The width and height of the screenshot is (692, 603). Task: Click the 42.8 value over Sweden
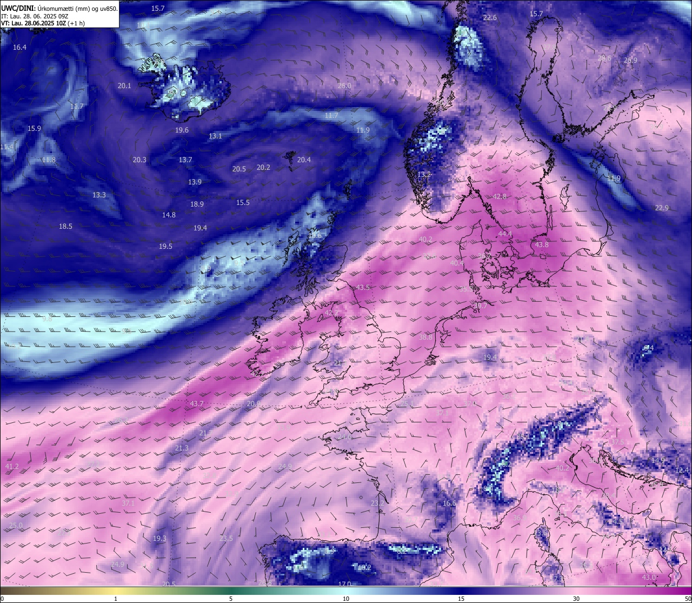tap(500, 197)
